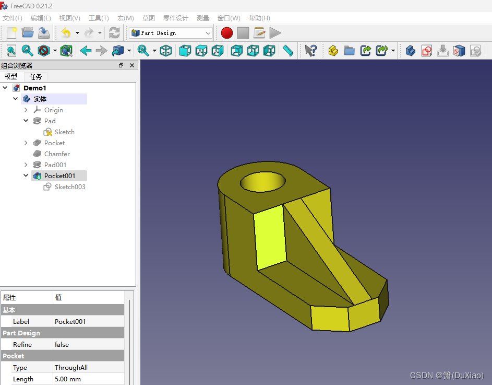Open the link actions dropdown arrow
The width and height of the screenshot is (492, 385).
pyautogui.click(x=393, y=51)
